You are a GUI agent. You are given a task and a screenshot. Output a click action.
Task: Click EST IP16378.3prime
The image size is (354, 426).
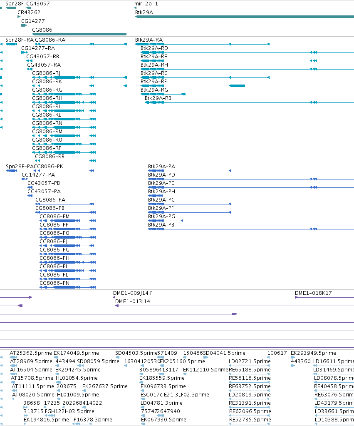[x=92, y=420]
